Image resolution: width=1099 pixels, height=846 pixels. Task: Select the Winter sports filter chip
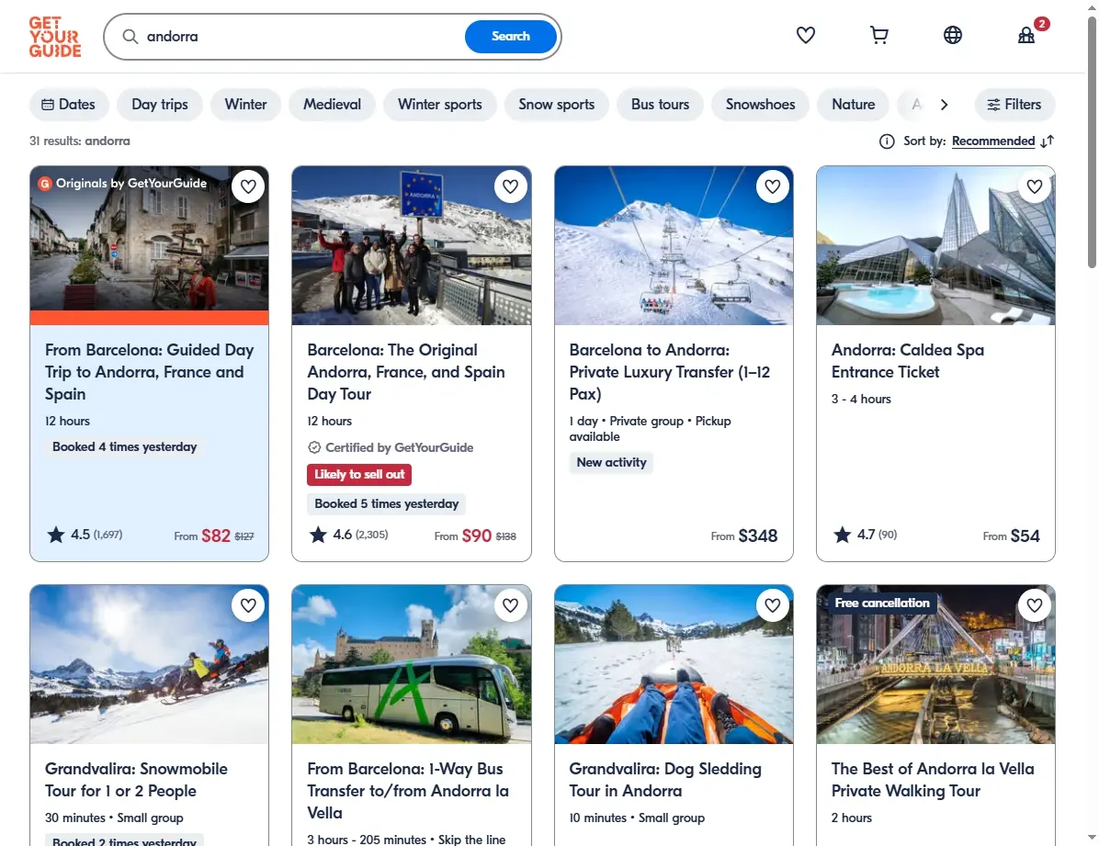[x=440, y=105]
